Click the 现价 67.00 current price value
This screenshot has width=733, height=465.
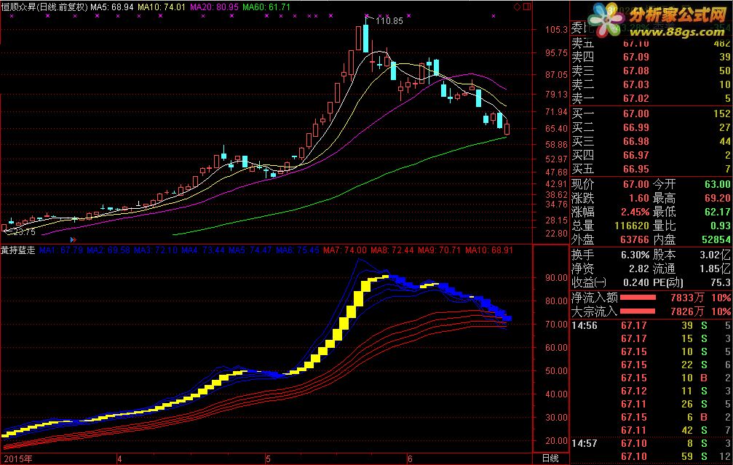pos(635,184)
